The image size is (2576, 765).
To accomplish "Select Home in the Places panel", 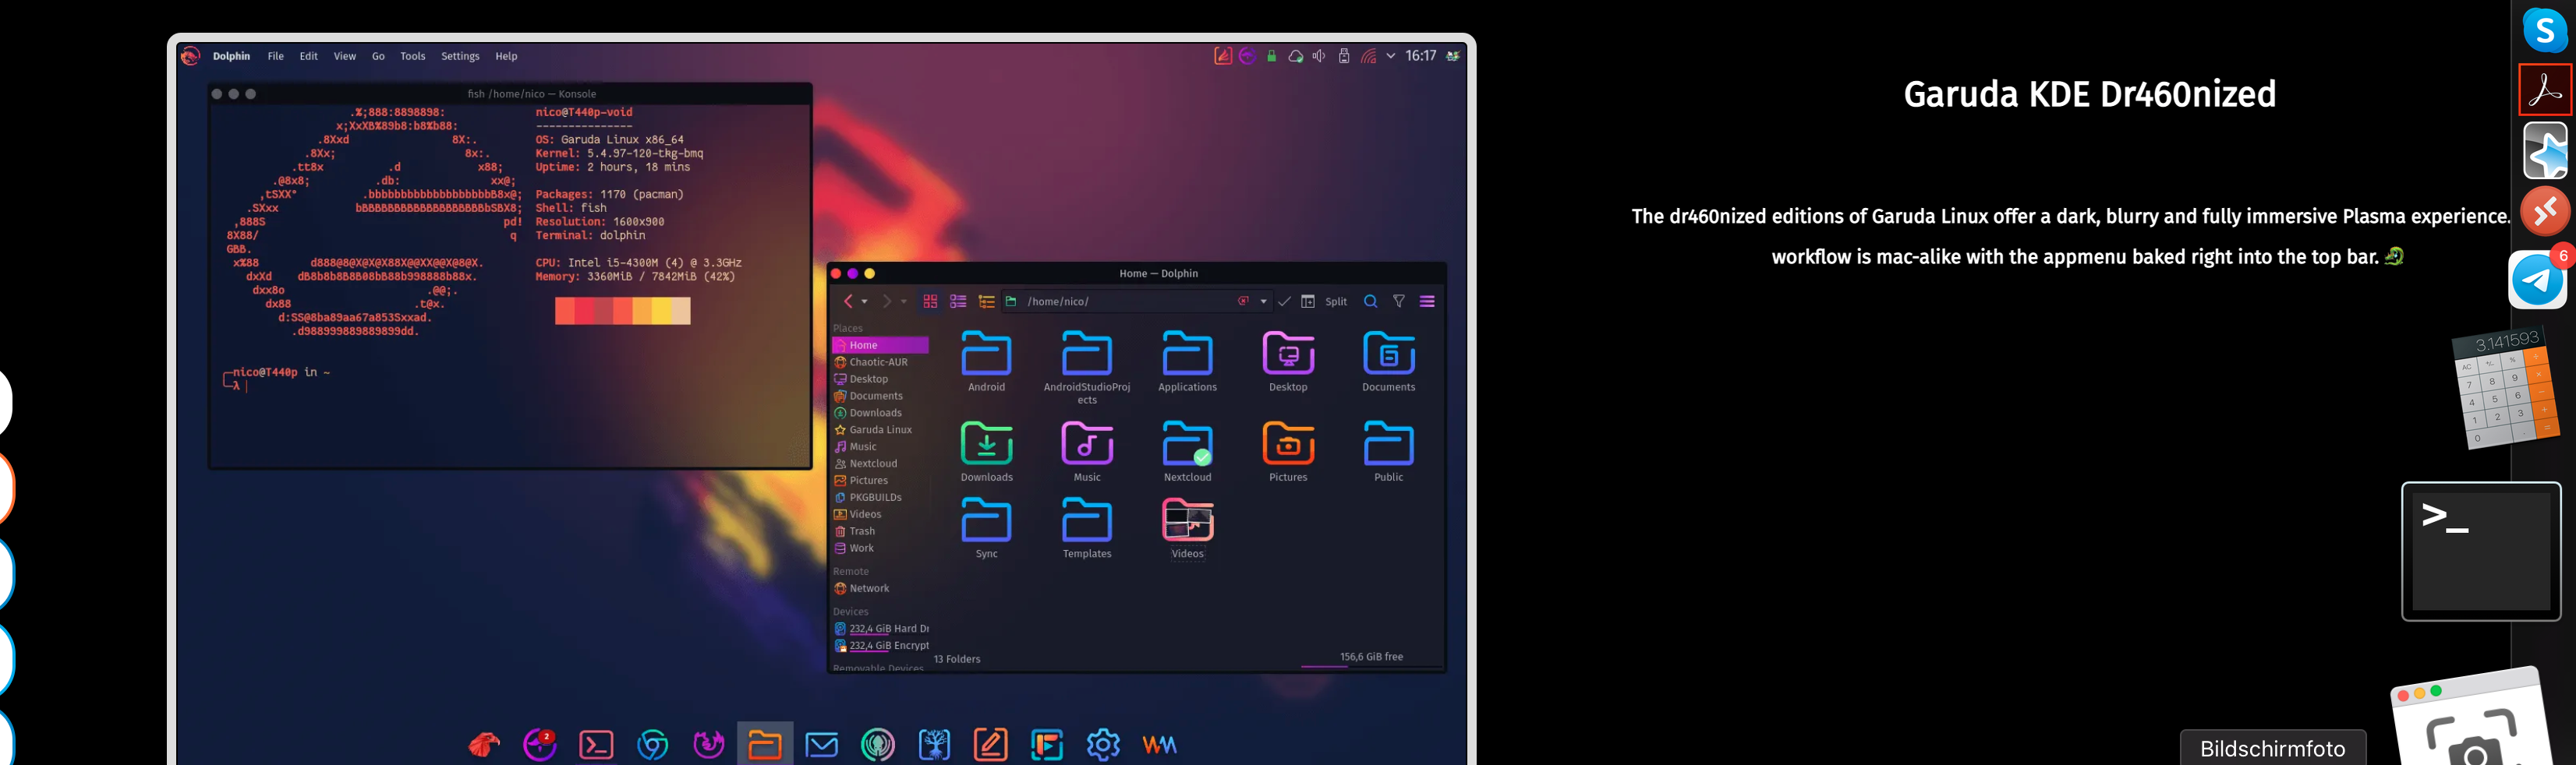I will [880, 346].
